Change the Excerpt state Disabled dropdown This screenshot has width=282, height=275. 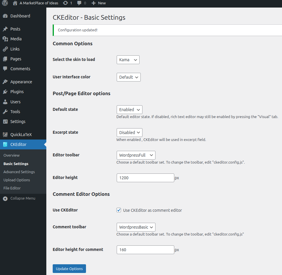(129, 133)
